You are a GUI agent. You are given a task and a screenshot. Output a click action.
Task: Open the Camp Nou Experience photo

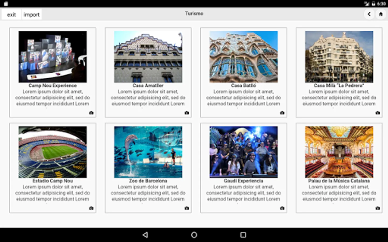[x=53, y=57]
